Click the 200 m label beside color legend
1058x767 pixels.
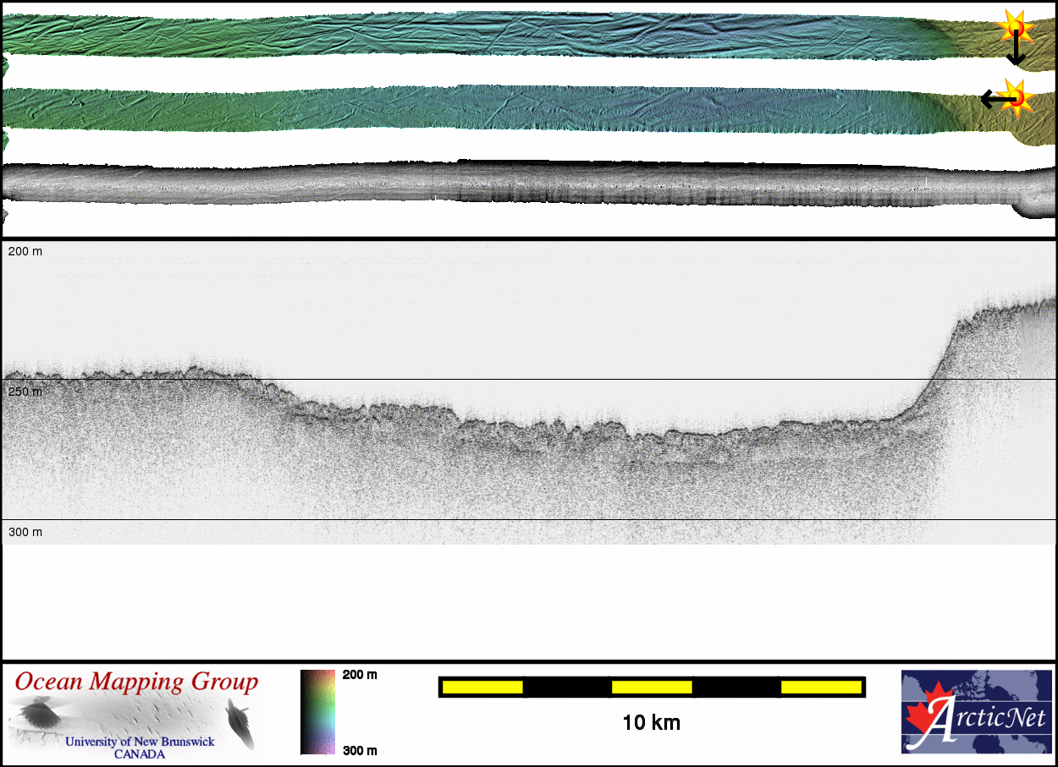[360, 675]
